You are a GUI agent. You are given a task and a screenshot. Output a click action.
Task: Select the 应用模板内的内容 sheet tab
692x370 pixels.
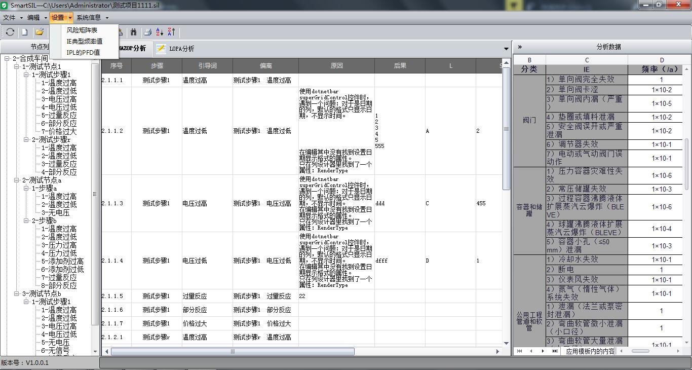(590, 351)
